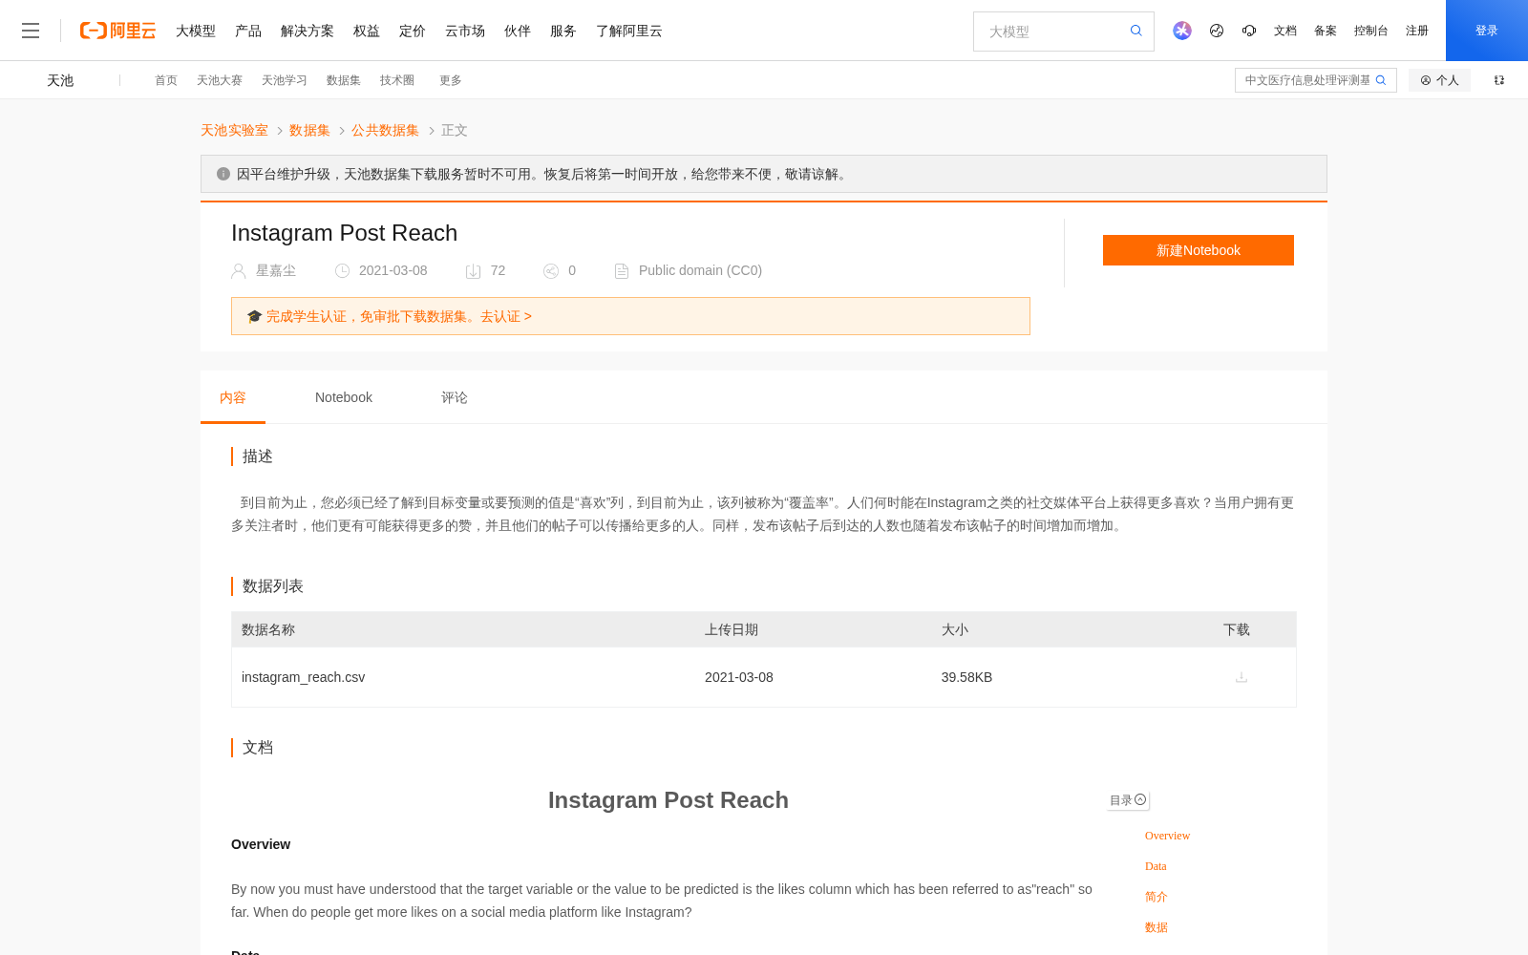Go to 数据集 breadcrumb
Screen dimensions: 1528x955
(x=309, y=130)
